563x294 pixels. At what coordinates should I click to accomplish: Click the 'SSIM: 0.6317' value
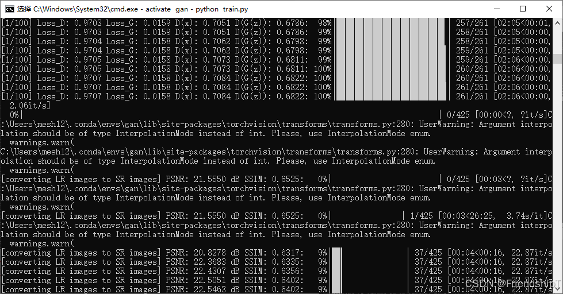[x=274, y=253]
